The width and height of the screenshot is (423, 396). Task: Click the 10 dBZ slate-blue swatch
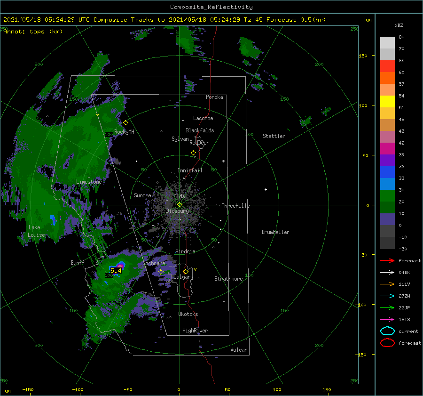pos(387,219)
